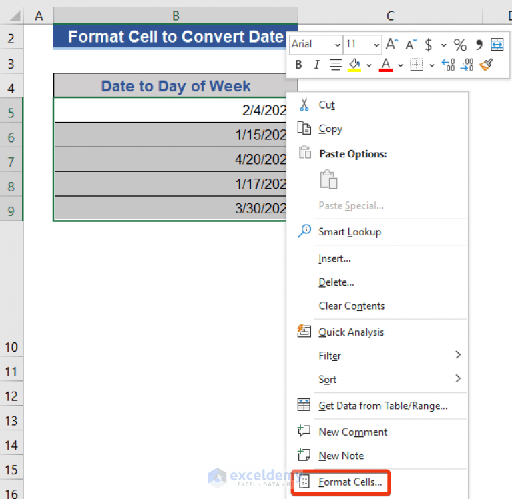Click the Format Cells icon
This screenshot has height=499, width=512.
click(x=304, y=482)
